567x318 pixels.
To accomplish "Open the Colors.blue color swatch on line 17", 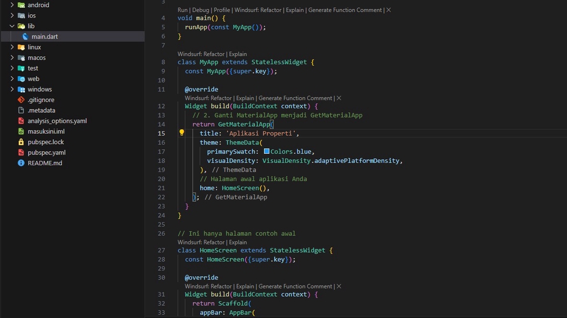I will click(x=266, y=151).
